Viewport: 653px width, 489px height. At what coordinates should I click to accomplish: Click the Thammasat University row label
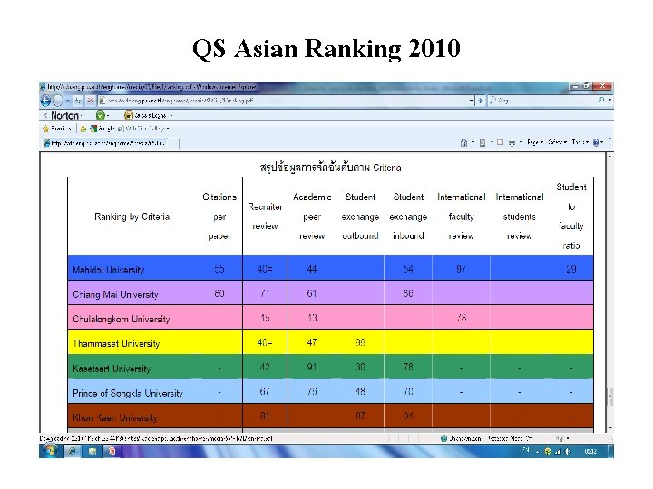coord(116,343)
